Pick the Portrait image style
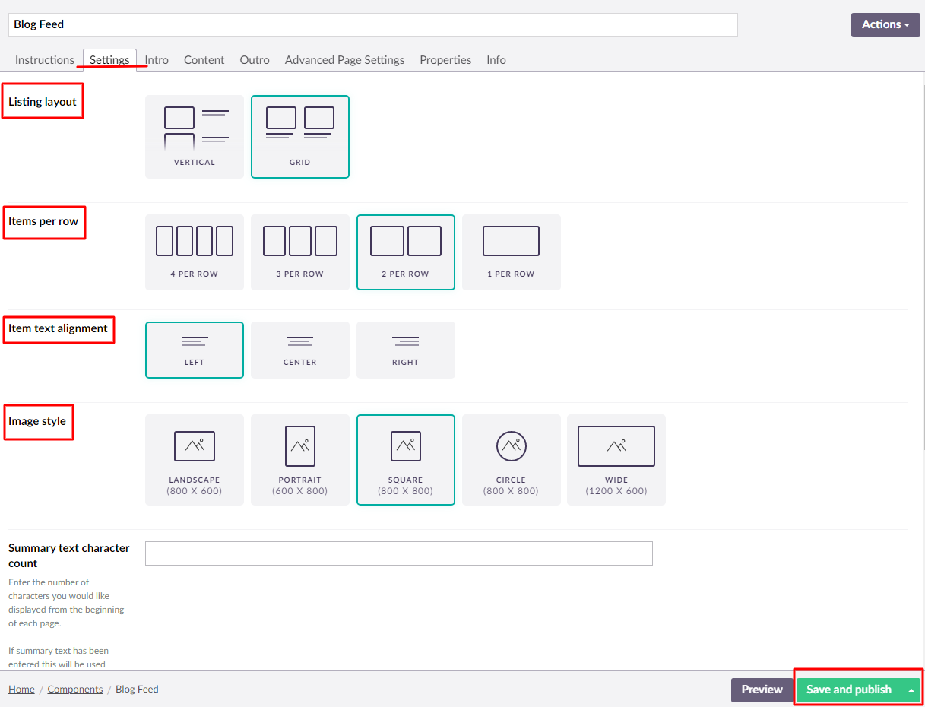925x707 pixels. click(x=300, y=460)
